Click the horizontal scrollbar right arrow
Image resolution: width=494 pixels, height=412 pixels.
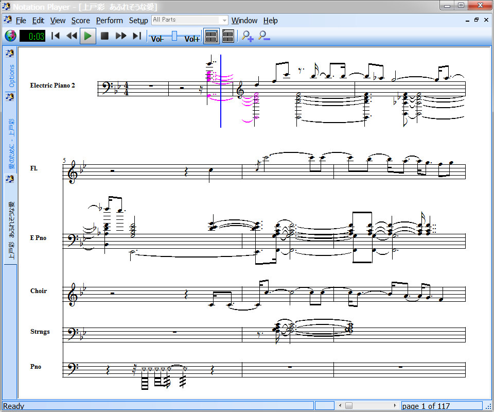click(x=395, y=405)
